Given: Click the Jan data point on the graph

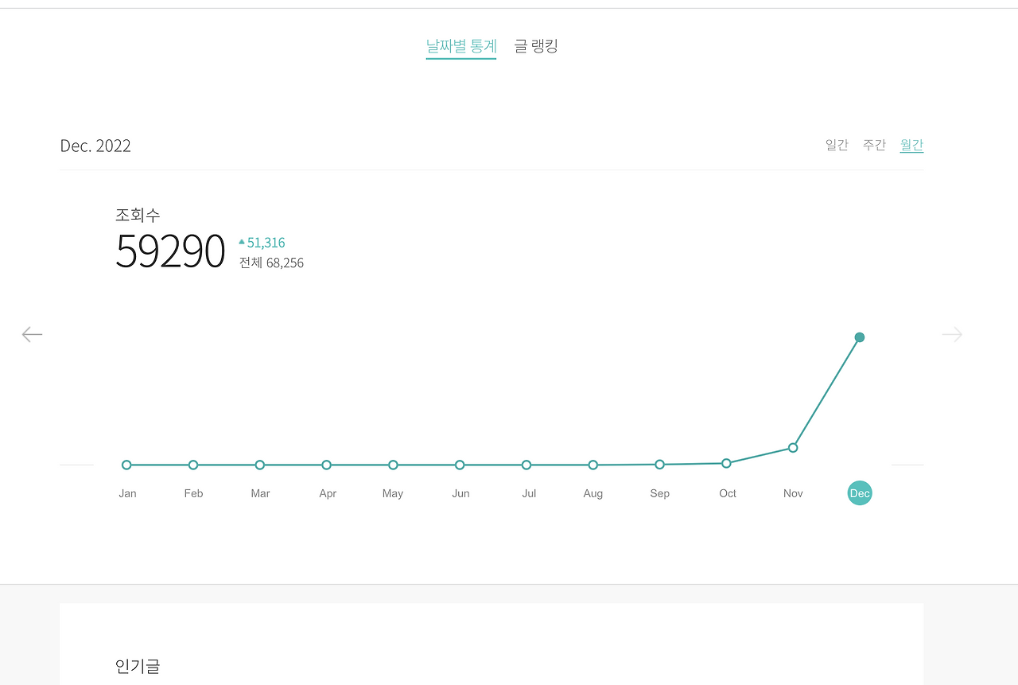Looking at the screenshot, I should pos(126,465).
